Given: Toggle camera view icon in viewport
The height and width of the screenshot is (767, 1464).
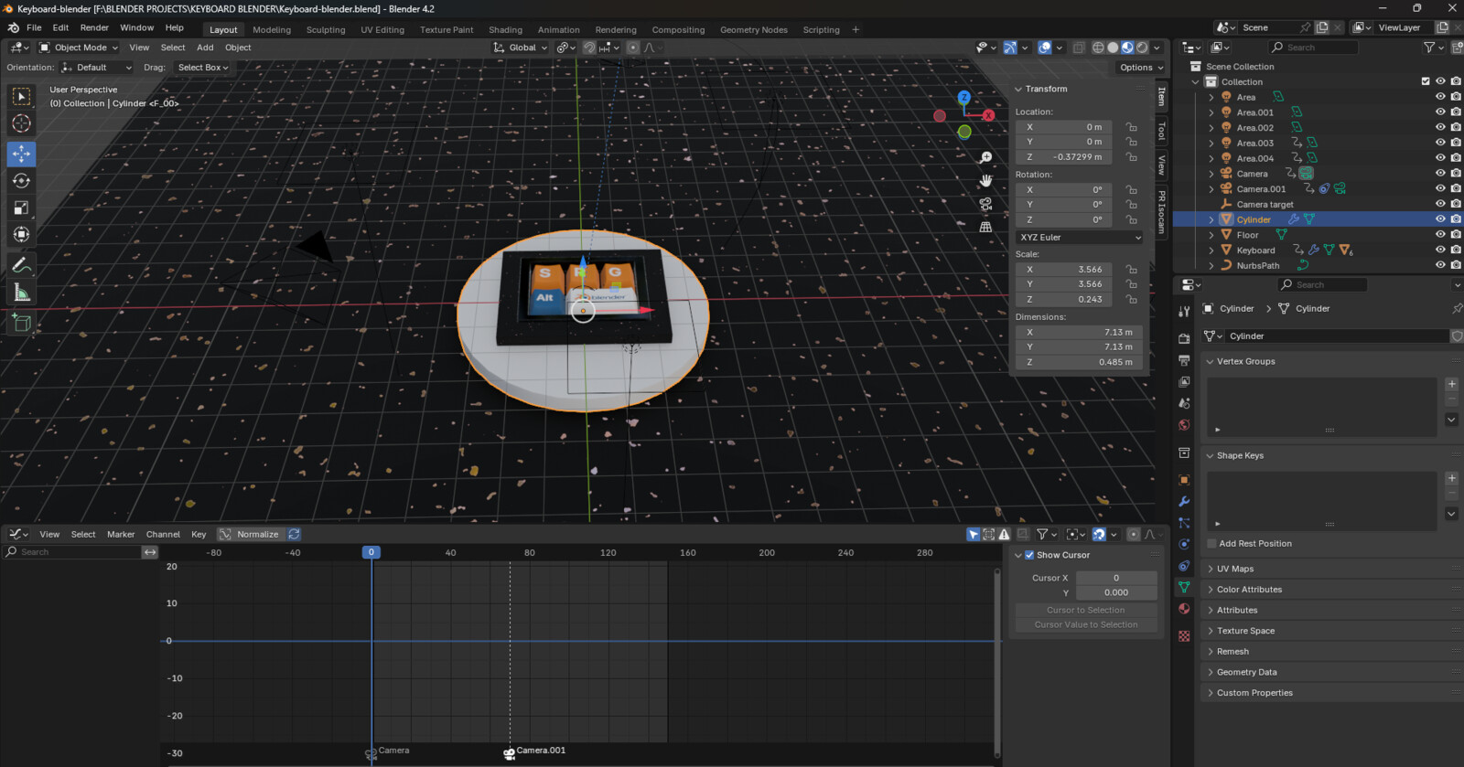Looking at the screenshot, I should [986, 204].
